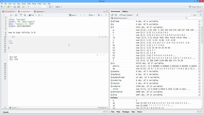Expand the LC data frame entry
Viewport: 204px width, 115px height.
tap(112, 63)
